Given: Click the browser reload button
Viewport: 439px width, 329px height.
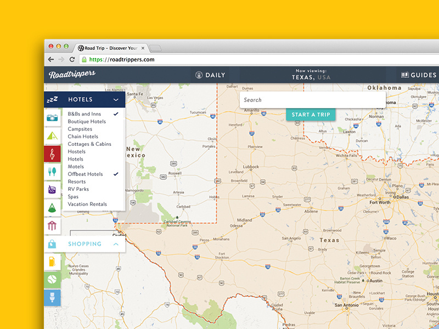Looking at the screenshot, I should coord(72,59).
